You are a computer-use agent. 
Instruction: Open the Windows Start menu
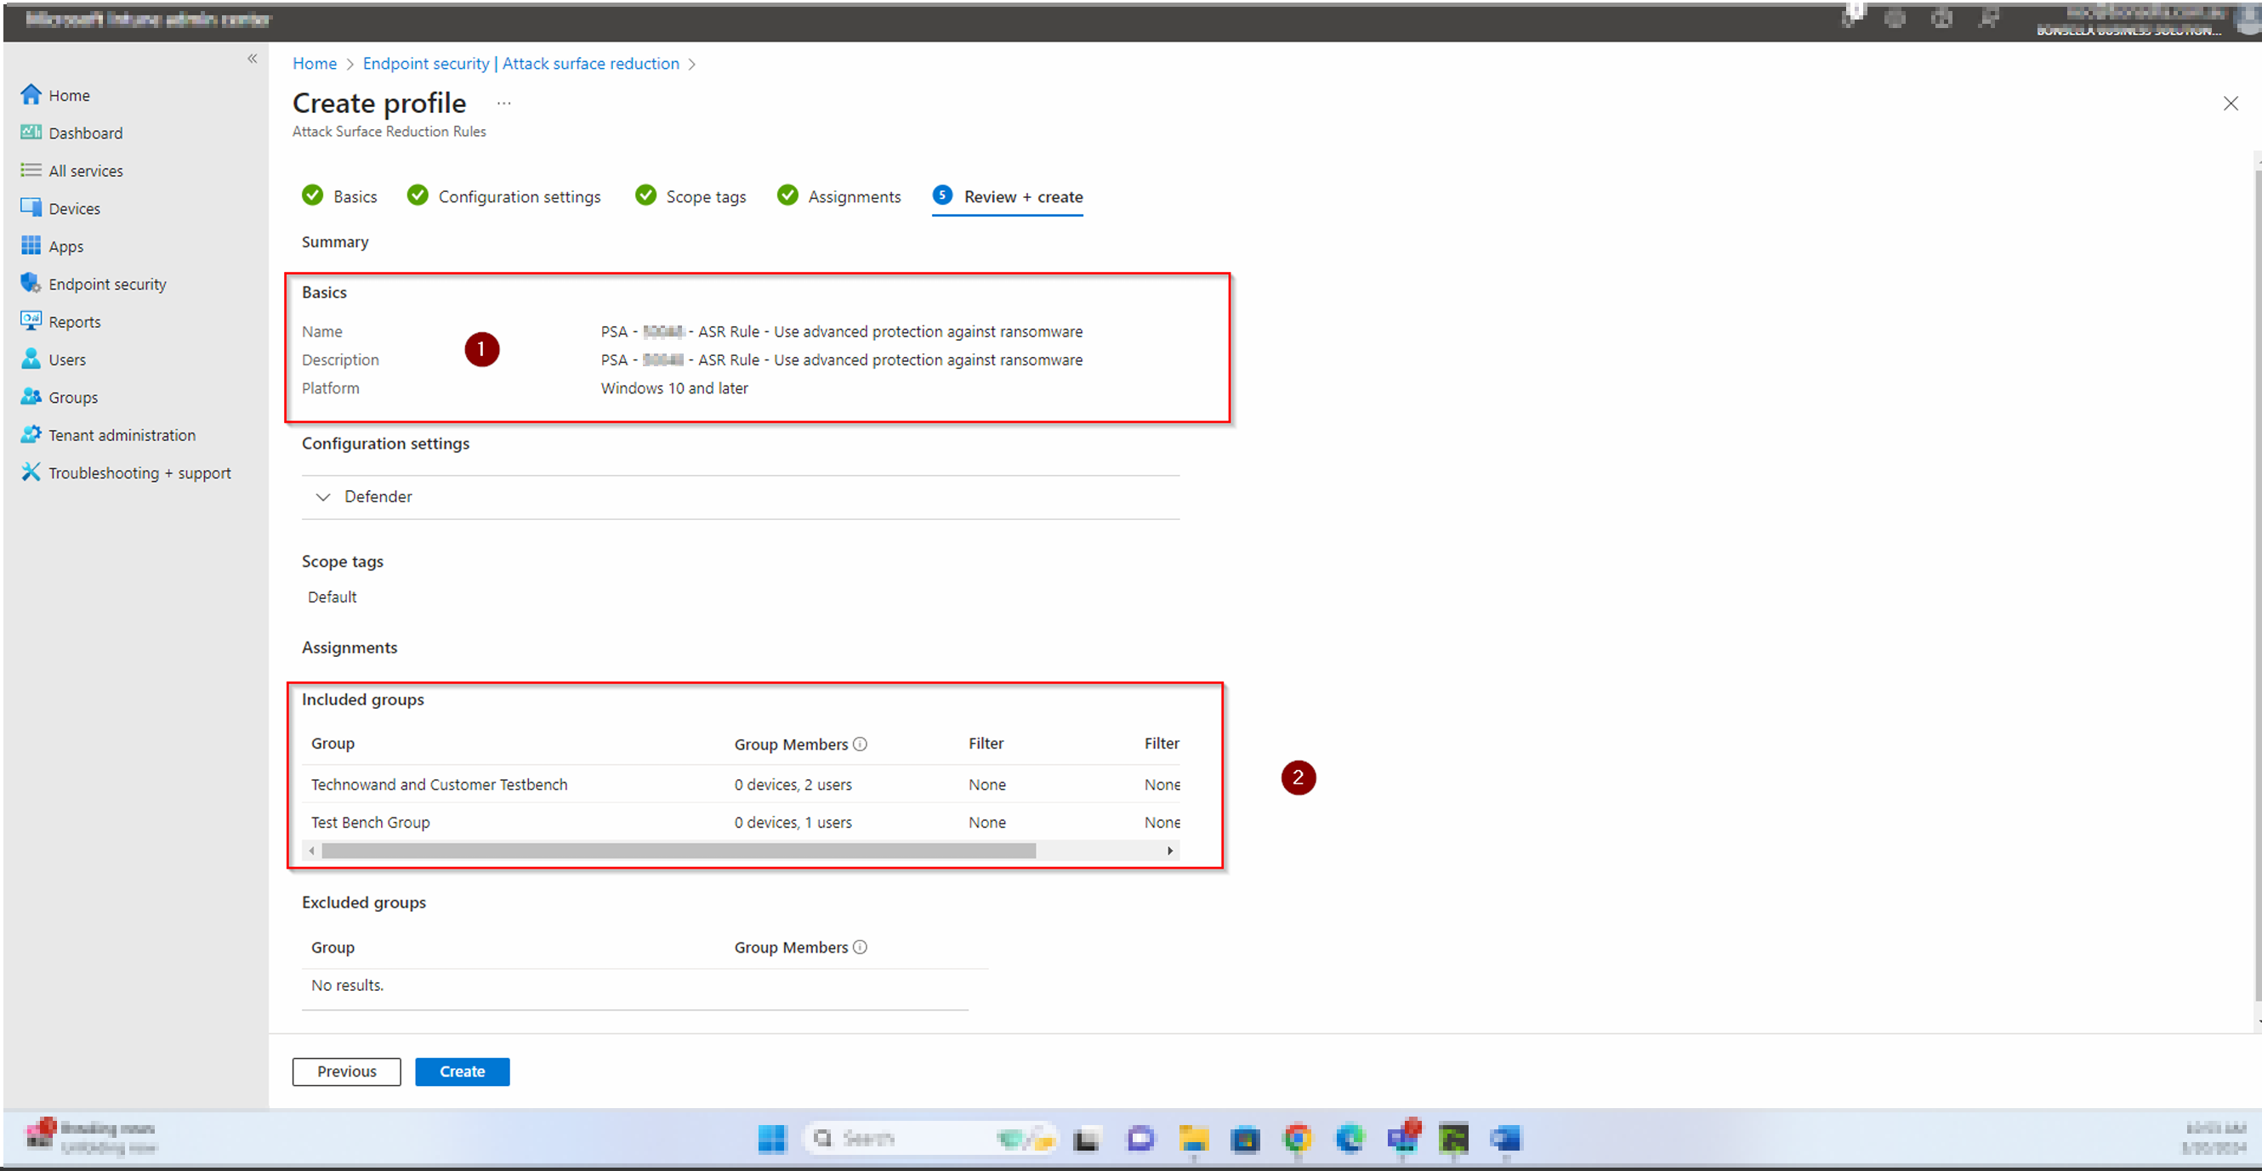(772, 1139)
